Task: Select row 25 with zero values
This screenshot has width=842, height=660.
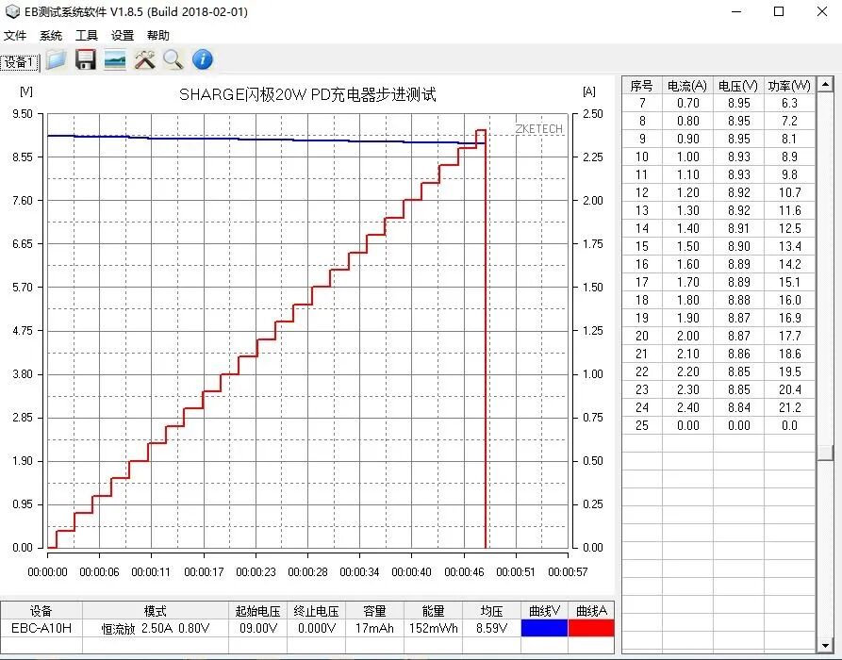Action: coord(718,425)
